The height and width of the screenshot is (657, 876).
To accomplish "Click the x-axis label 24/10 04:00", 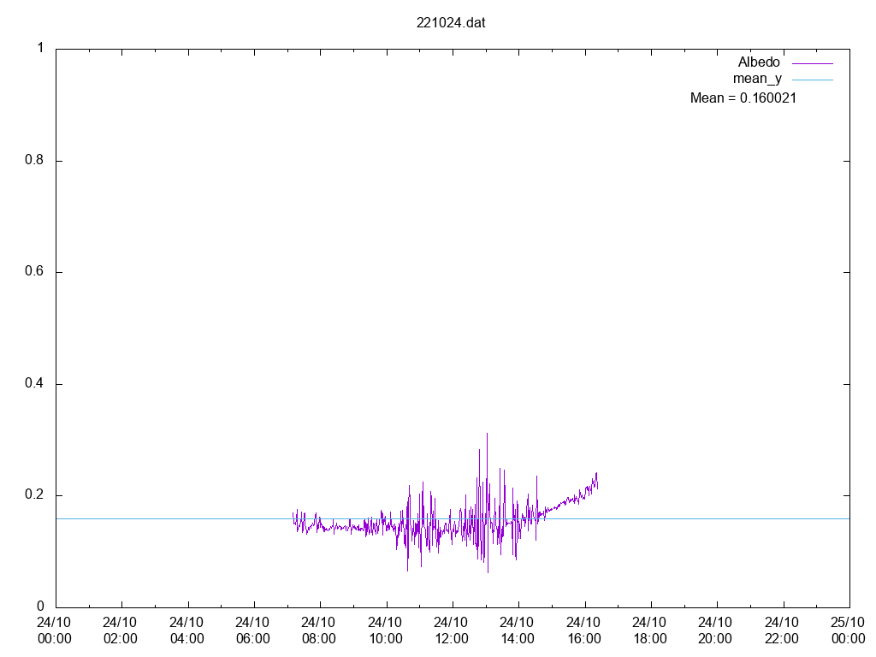I will click(186, 630).
